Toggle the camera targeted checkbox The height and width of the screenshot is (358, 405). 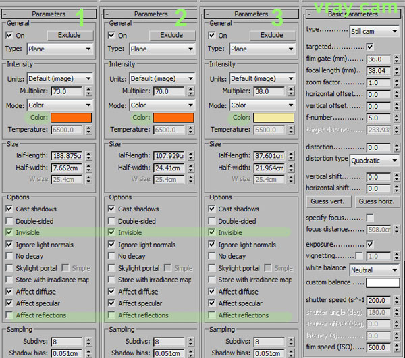coord(370,47)
